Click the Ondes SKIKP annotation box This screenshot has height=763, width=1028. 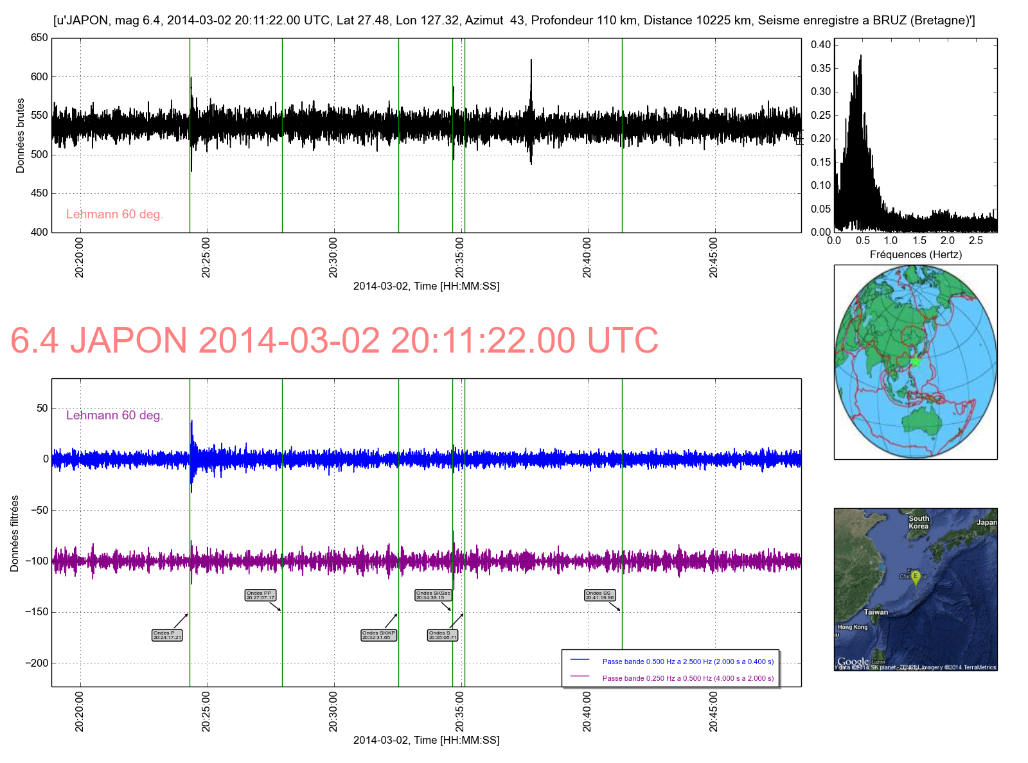point(378,635)
